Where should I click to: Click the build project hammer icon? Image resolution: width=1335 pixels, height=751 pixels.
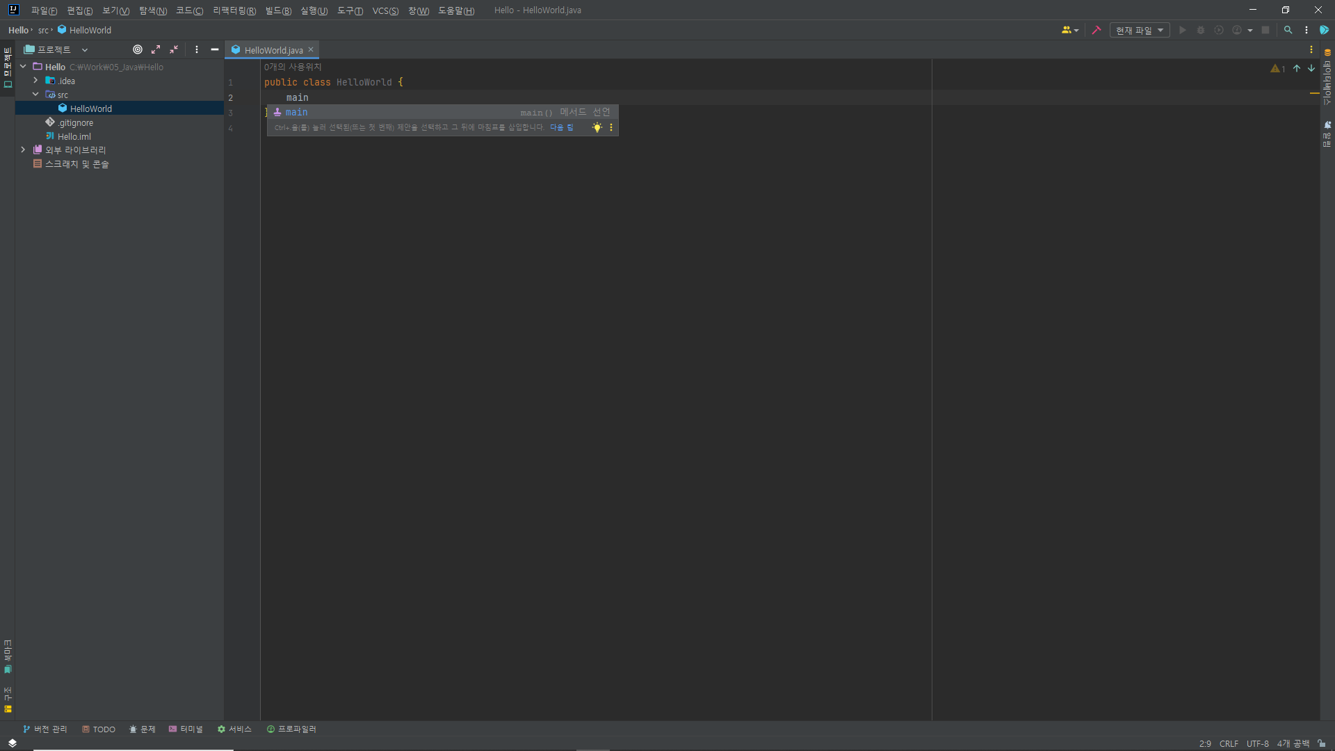point(1097,31)
